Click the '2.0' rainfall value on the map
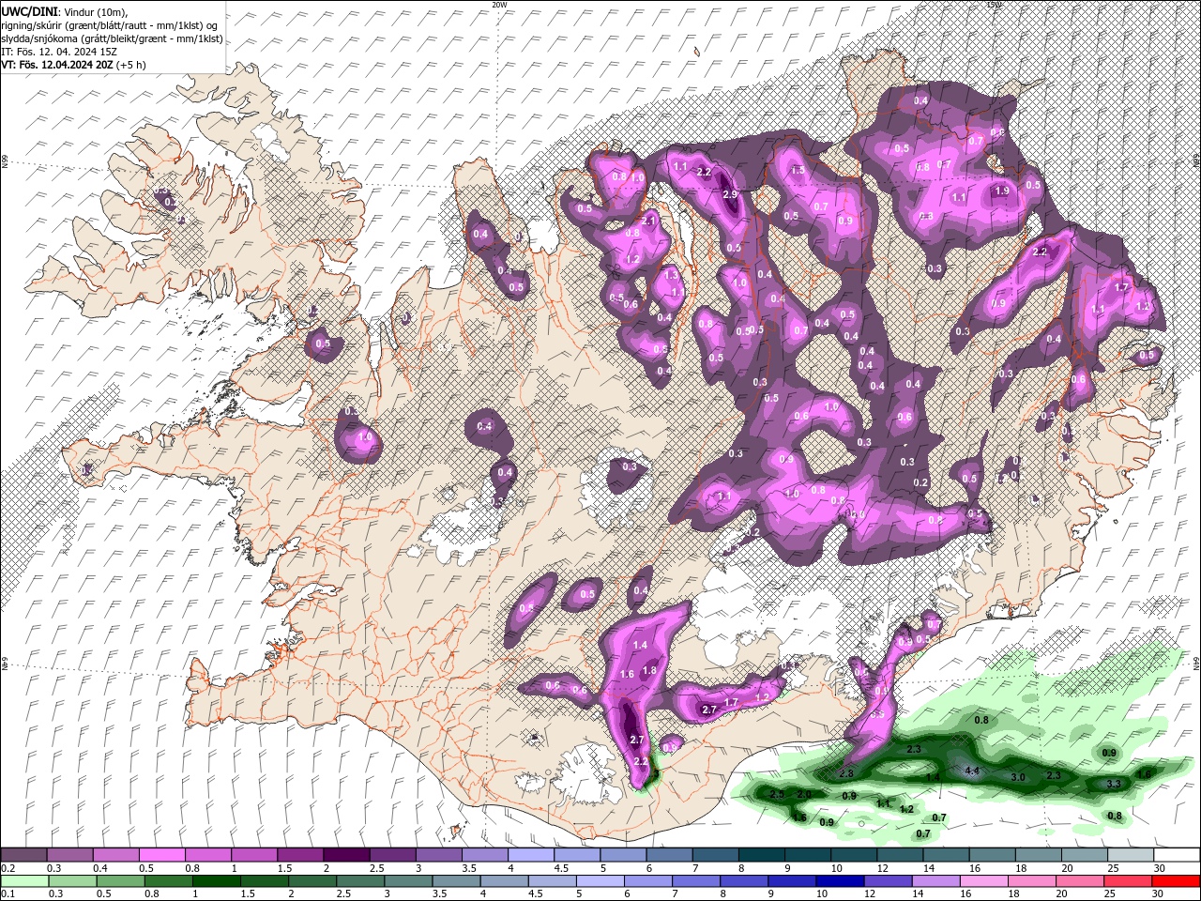 (x=804, y=794)
